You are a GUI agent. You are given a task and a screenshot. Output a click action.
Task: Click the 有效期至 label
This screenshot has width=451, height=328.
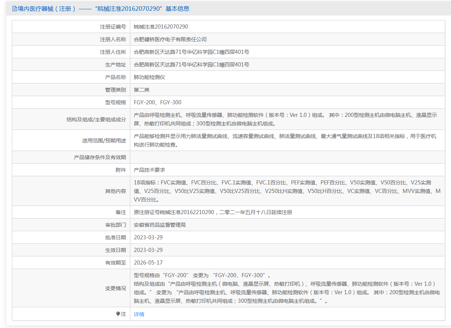[115, 263]
